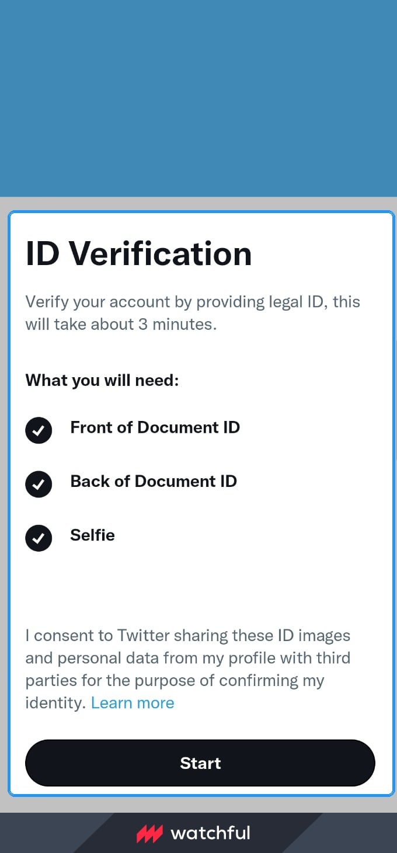Image resolution: width=397 pixels, height=853 pixels.
Task: Click the ID Verification heading
Action: click(139, 253)
